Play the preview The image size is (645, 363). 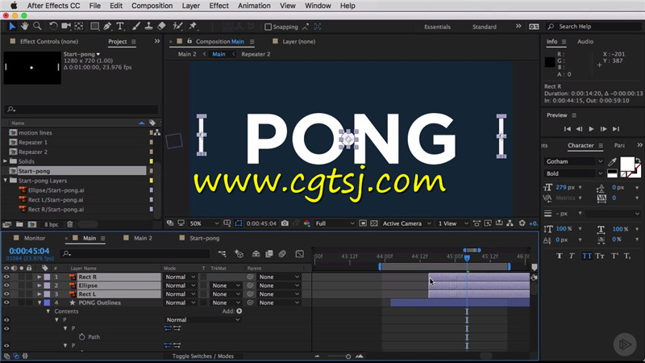[591, 129]
